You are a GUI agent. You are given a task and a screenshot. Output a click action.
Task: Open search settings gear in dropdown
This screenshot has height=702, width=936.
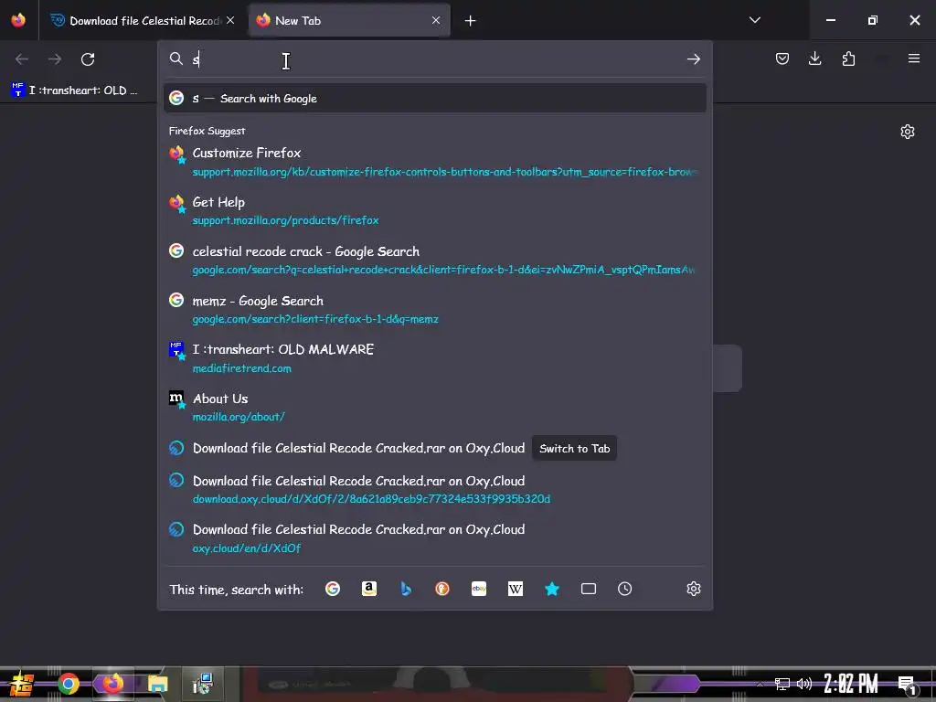point(693,590)
